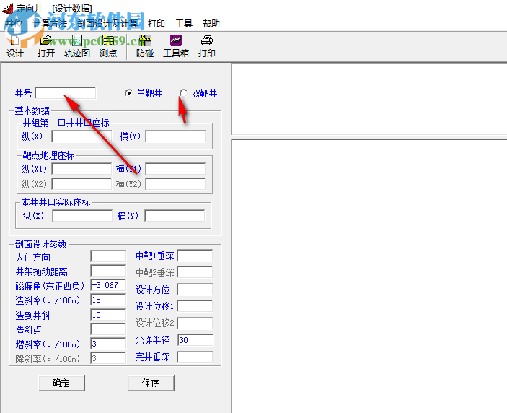This screenshot has width=507, height=413.
Task: Click 本井井口实际座标 横(Y) field
Action: [175, 216]
